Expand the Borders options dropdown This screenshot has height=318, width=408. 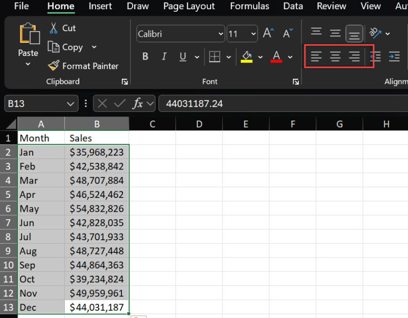(227, 57)
